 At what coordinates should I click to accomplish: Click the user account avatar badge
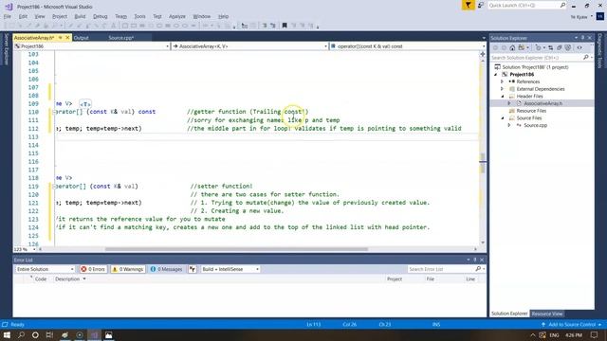(600, 17)
